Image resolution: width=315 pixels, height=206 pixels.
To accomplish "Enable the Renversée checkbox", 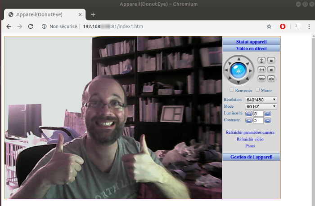I will pyautogui.click(x=232, y=90).
